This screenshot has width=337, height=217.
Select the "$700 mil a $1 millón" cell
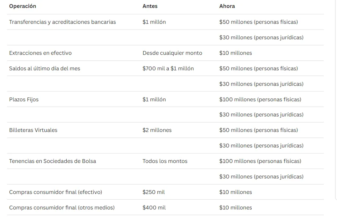168,68
